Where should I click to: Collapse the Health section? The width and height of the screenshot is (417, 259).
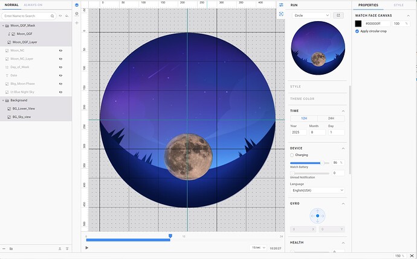(343, 243)
